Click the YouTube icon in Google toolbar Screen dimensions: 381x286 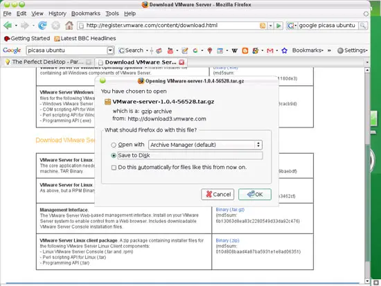pos(170,51)
